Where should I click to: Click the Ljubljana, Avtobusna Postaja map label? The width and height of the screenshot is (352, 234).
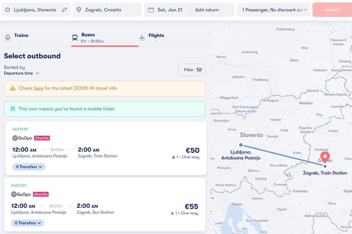coord(241,155)
